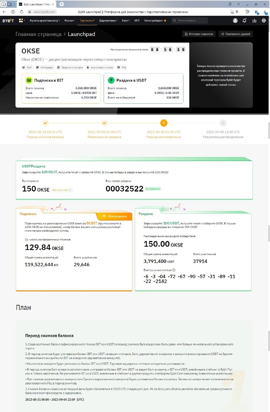This screenshot has width=270, height=412.
Task: Expand Купить криптовалюту dropdown
Action: tap(45, 21)
